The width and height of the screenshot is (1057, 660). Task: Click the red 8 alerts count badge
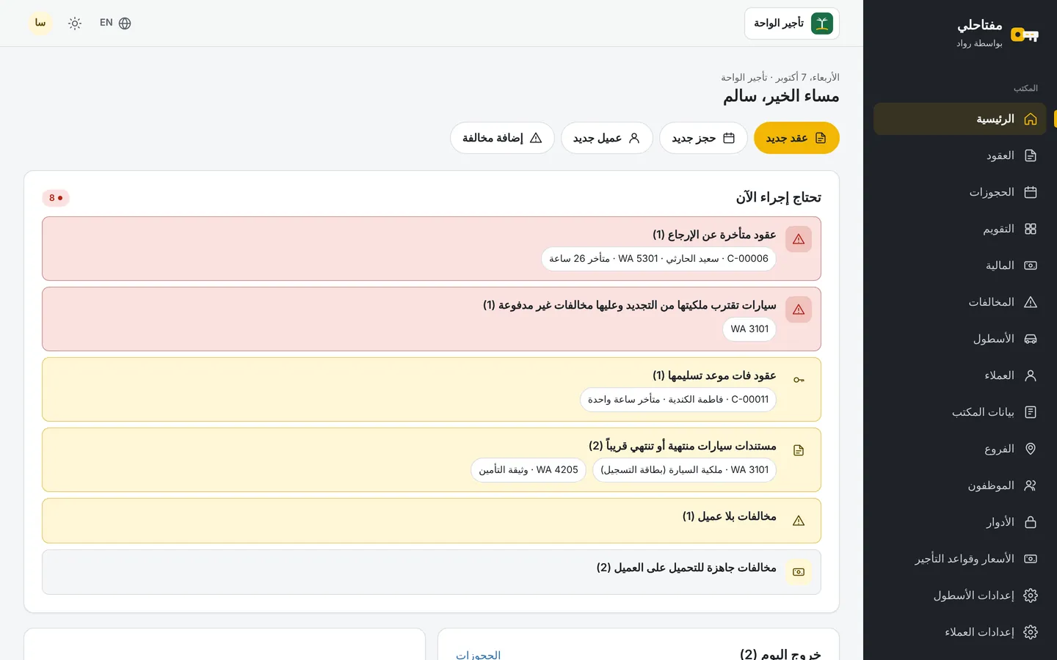click(56, 198)
